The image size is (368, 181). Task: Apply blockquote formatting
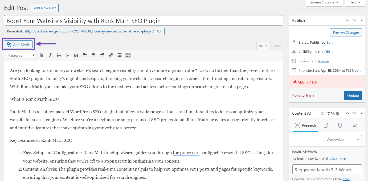(76, 55)
